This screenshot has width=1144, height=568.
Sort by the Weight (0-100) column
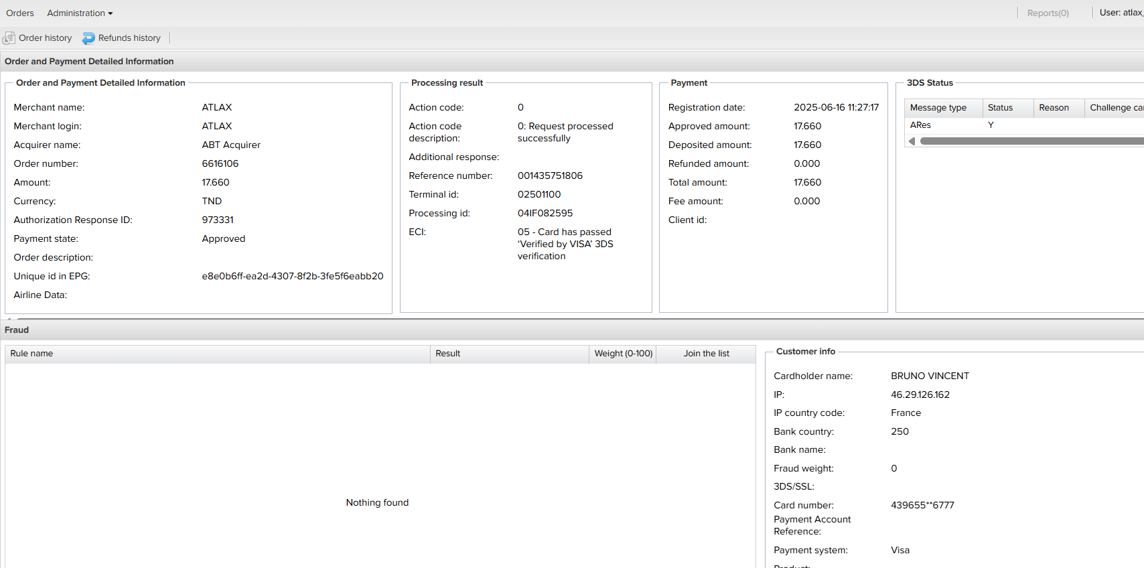(x=623, y=354)
